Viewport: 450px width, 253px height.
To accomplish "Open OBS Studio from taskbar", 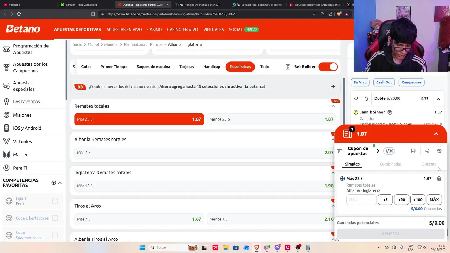I will tap(298, 247).
